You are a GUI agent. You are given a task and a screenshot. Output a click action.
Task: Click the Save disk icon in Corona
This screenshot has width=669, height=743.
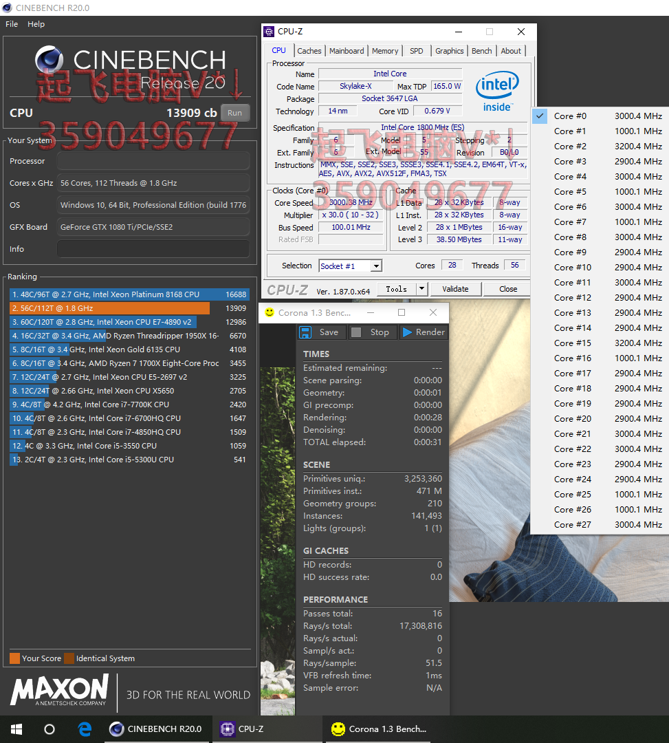pyautogui.click(x=305, y=332)
